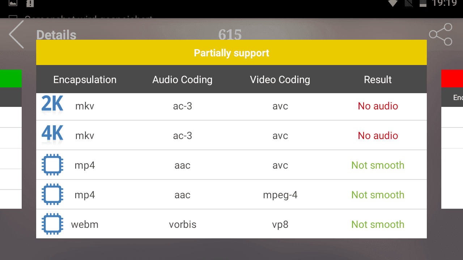This screenshot has height=260, width=463.
Task: Switch to the green tab on the left
Action: (11, 79)
